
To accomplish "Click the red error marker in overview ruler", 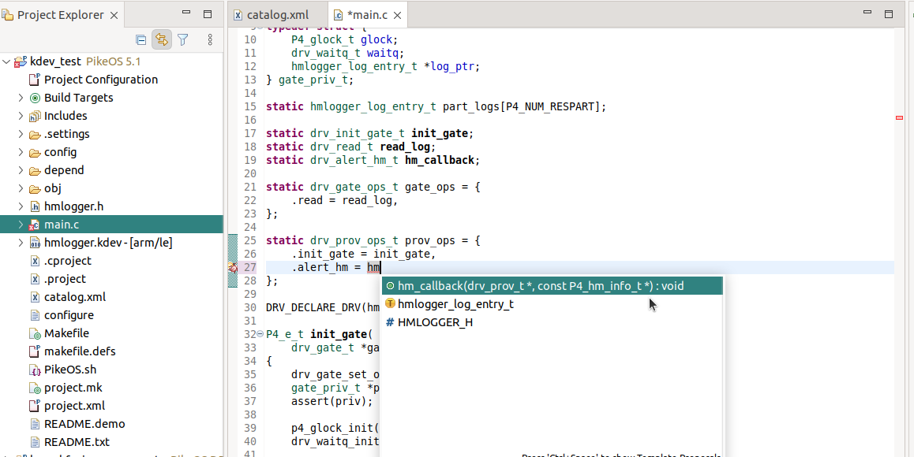I will coord(899,117).
